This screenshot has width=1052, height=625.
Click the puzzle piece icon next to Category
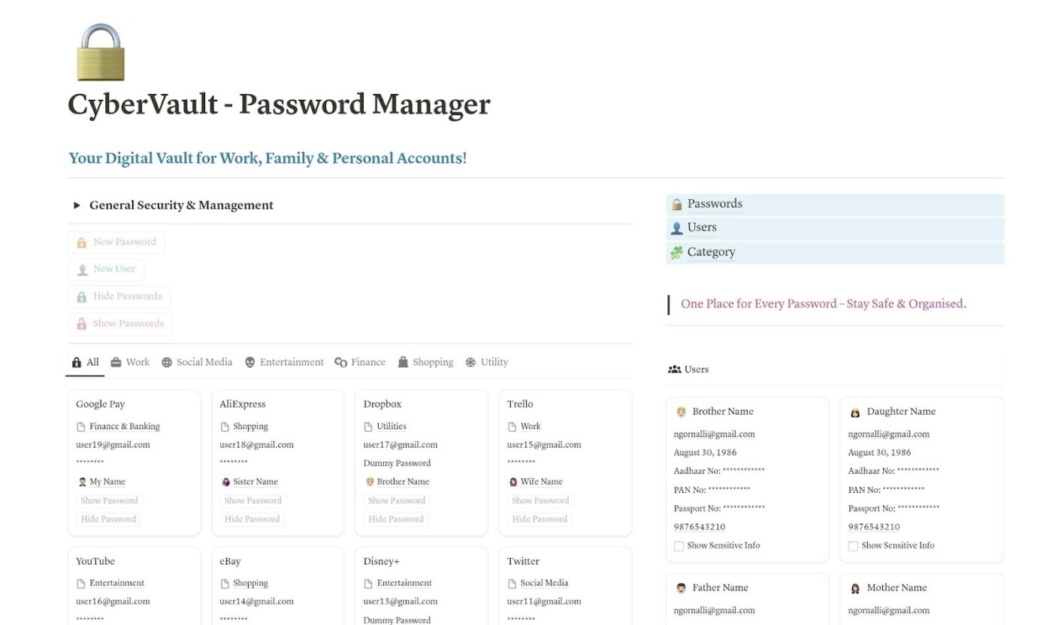676,252
